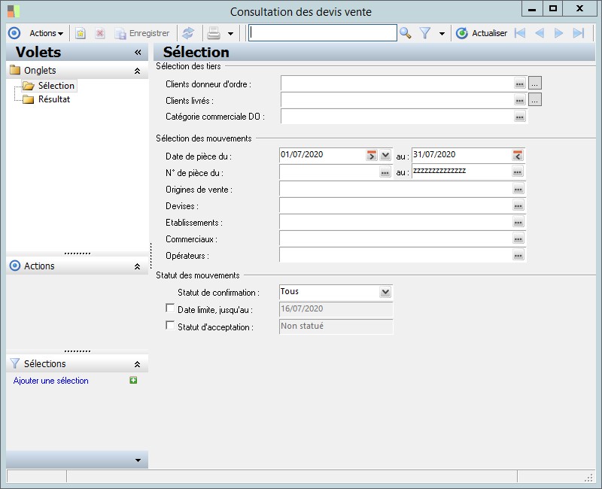Select the Résultat tab in tree
The width and height of the screenshot is (602, 489).
pyautogui.click(x=54, y=99)
